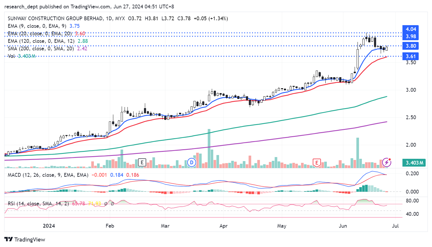This screenshot has width=432, height=247.
Task: Click the purple lightning bolt icon
Action: point(387,162)
